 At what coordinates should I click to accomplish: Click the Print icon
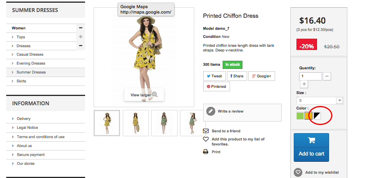pyautogui.click(x=206, y=152)
